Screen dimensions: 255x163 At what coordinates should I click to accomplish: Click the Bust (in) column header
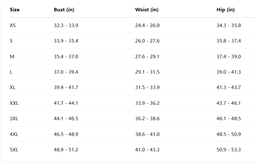64,10
